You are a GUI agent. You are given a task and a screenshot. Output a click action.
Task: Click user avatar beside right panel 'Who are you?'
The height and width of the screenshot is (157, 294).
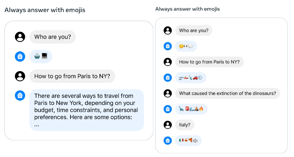(x=168, y=30)
